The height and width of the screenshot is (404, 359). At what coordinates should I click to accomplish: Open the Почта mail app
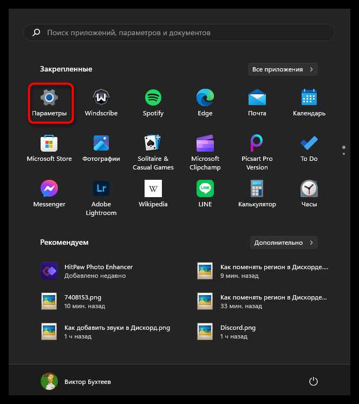[257, 102]
